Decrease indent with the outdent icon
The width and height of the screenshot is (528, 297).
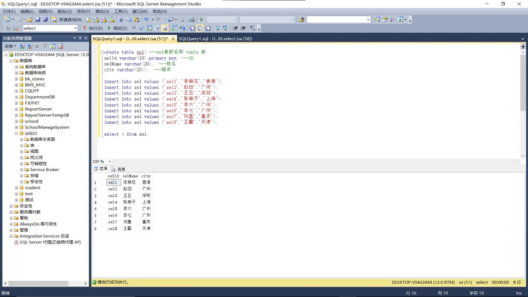235,28
